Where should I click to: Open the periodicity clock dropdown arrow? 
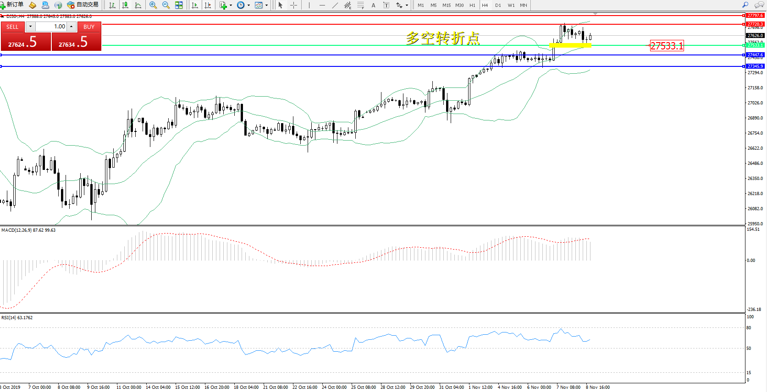[x=248, y=5]
